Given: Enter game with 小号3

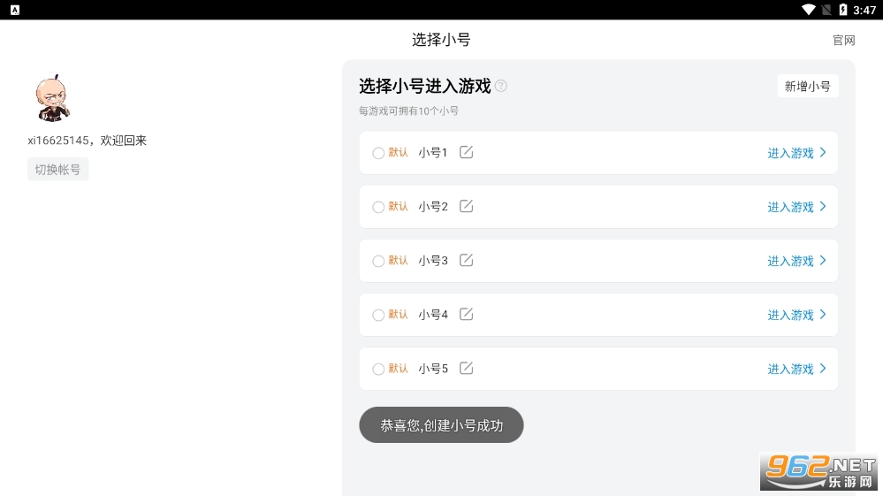Looking at the screenshot, I should pyautogui.click(x=790, y=261).
